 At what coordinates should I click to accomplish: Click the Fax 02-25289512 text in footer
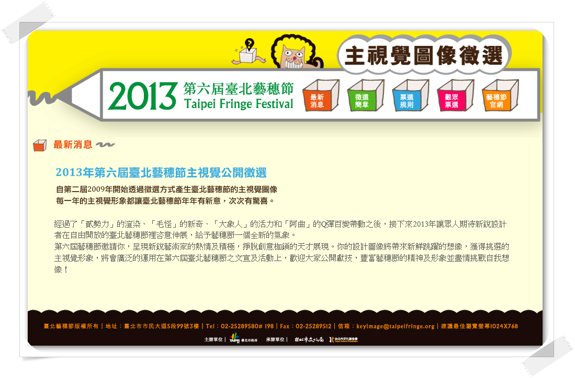(306, 326)
